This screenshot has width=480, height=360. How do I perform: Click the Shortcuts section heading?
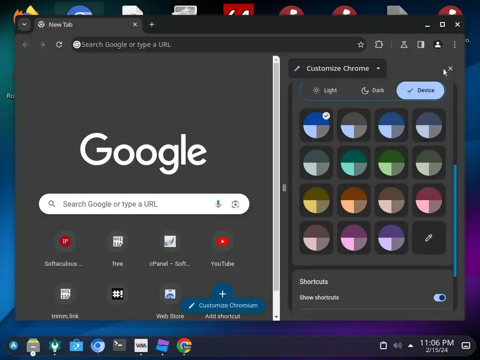pyautogui.click(x=314, y=282)
